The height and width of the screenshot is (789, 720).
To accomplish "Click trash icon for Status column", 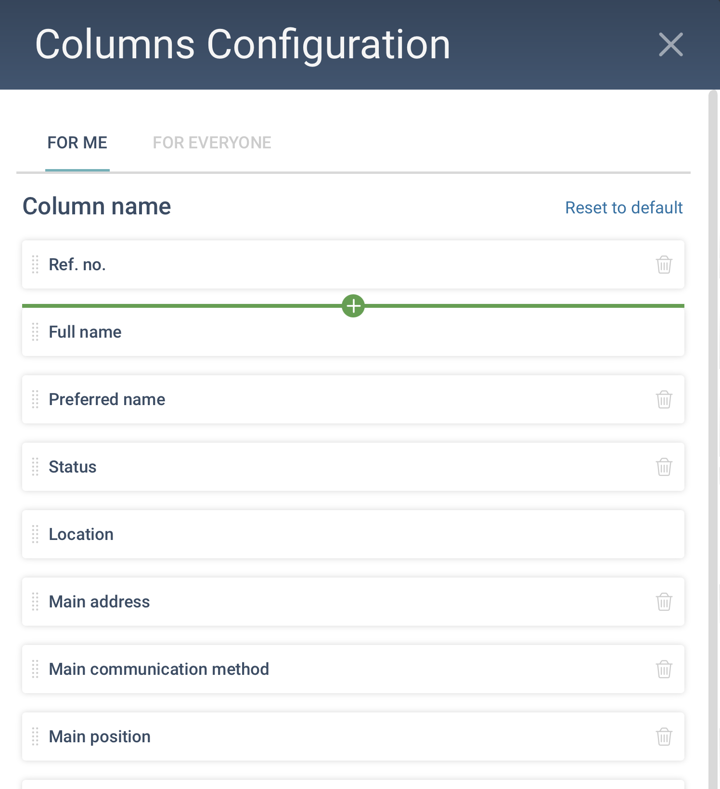I will coord(664,467).
